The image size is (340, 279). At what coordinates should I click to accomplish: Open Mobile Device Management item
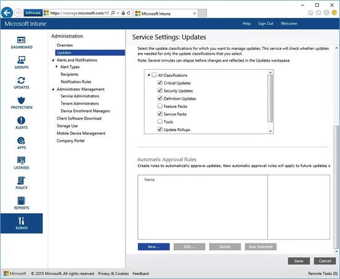[x=81, y=133]
